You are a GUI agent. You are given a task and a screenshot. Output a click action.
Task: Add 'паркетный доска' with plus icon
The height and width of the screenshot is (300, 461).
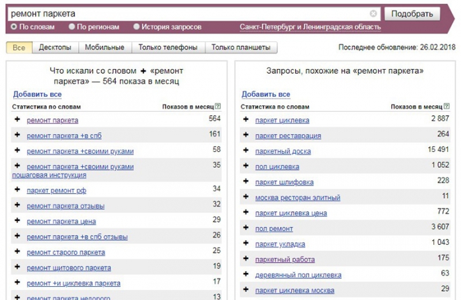[x=246, y=150]
